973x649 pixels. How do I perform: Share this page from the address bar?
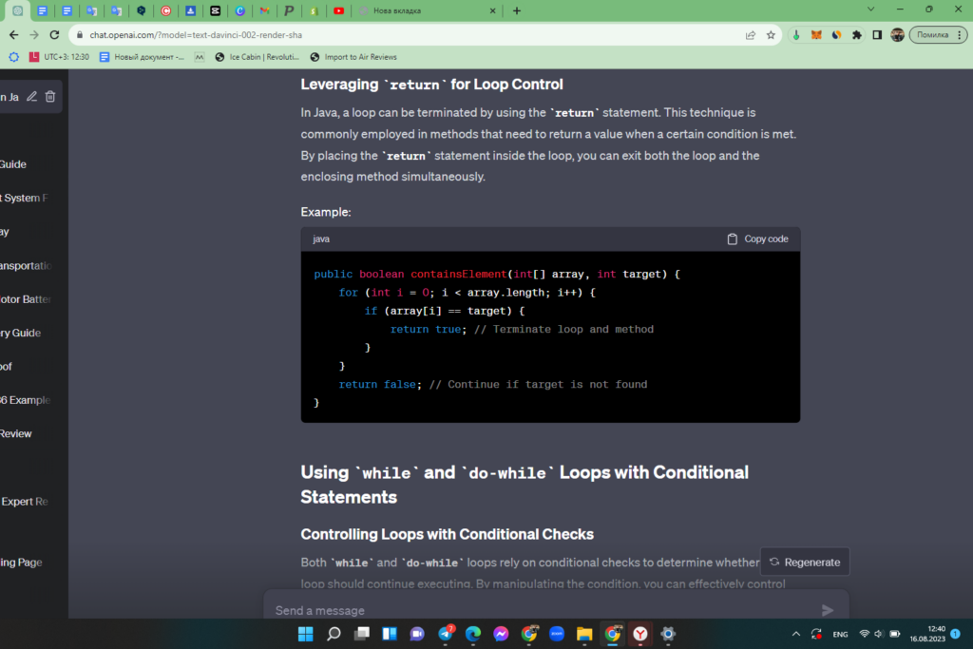click(x=751, y=35)
